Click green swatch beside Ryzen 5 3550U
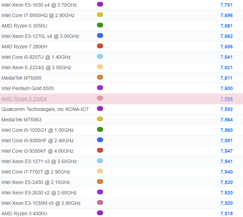Viewport: 243px width, 217px height. pos(100,25)
